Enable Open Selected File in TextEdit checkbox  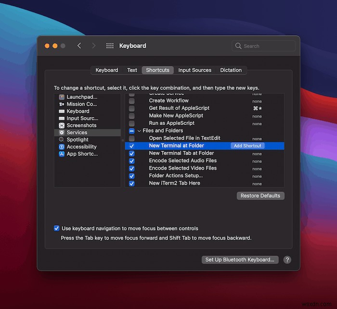pos(132,138)
